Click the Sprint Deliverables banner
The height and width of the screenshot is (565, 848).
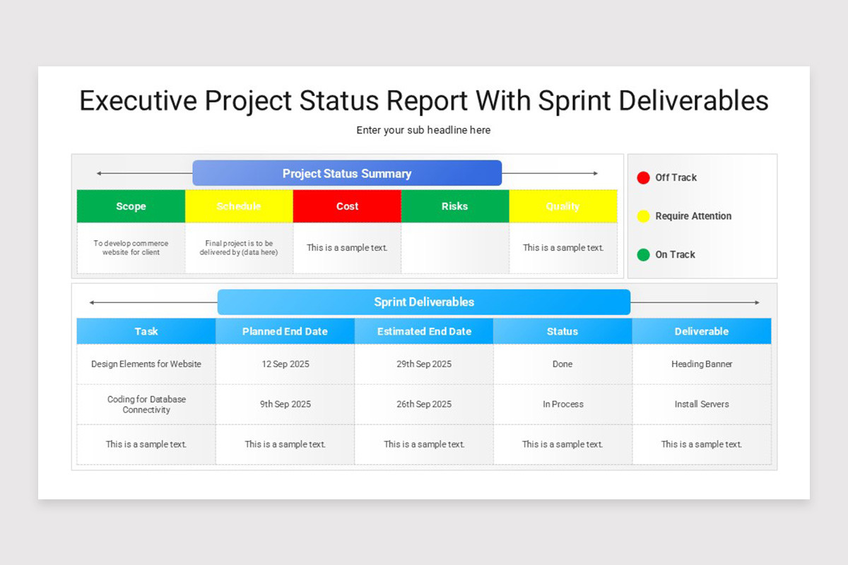pos(423,302)
